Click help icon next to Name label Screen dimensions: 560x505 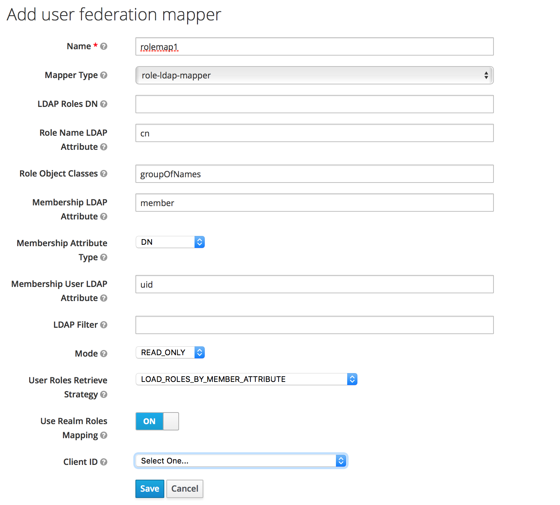(x=103, y=46)
